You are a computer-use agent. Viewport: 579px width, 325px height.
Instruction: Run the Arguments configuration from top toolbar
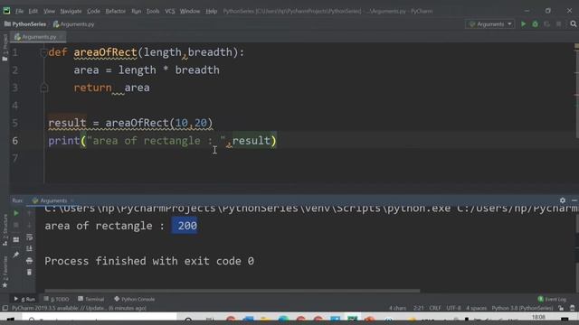coord(523,24)
